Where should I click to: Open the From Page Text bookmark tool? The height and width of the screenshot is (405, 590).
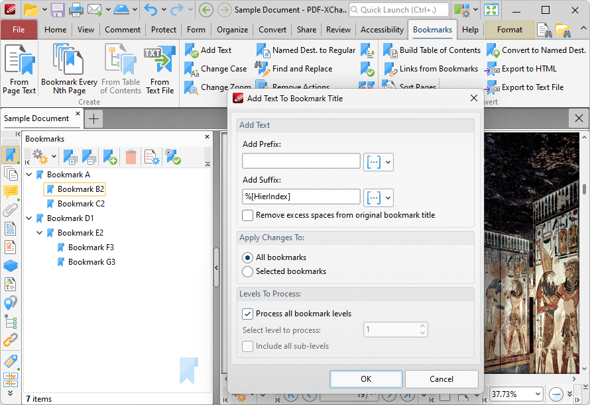point(19,69)
